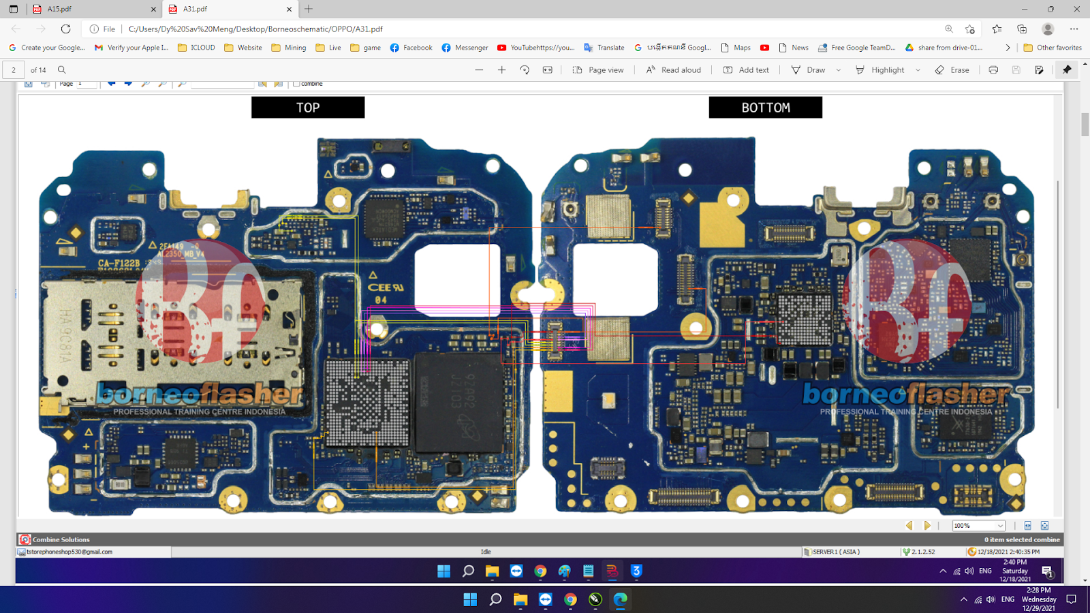
Task: Fit PDF to width
Action: (548, 69)
